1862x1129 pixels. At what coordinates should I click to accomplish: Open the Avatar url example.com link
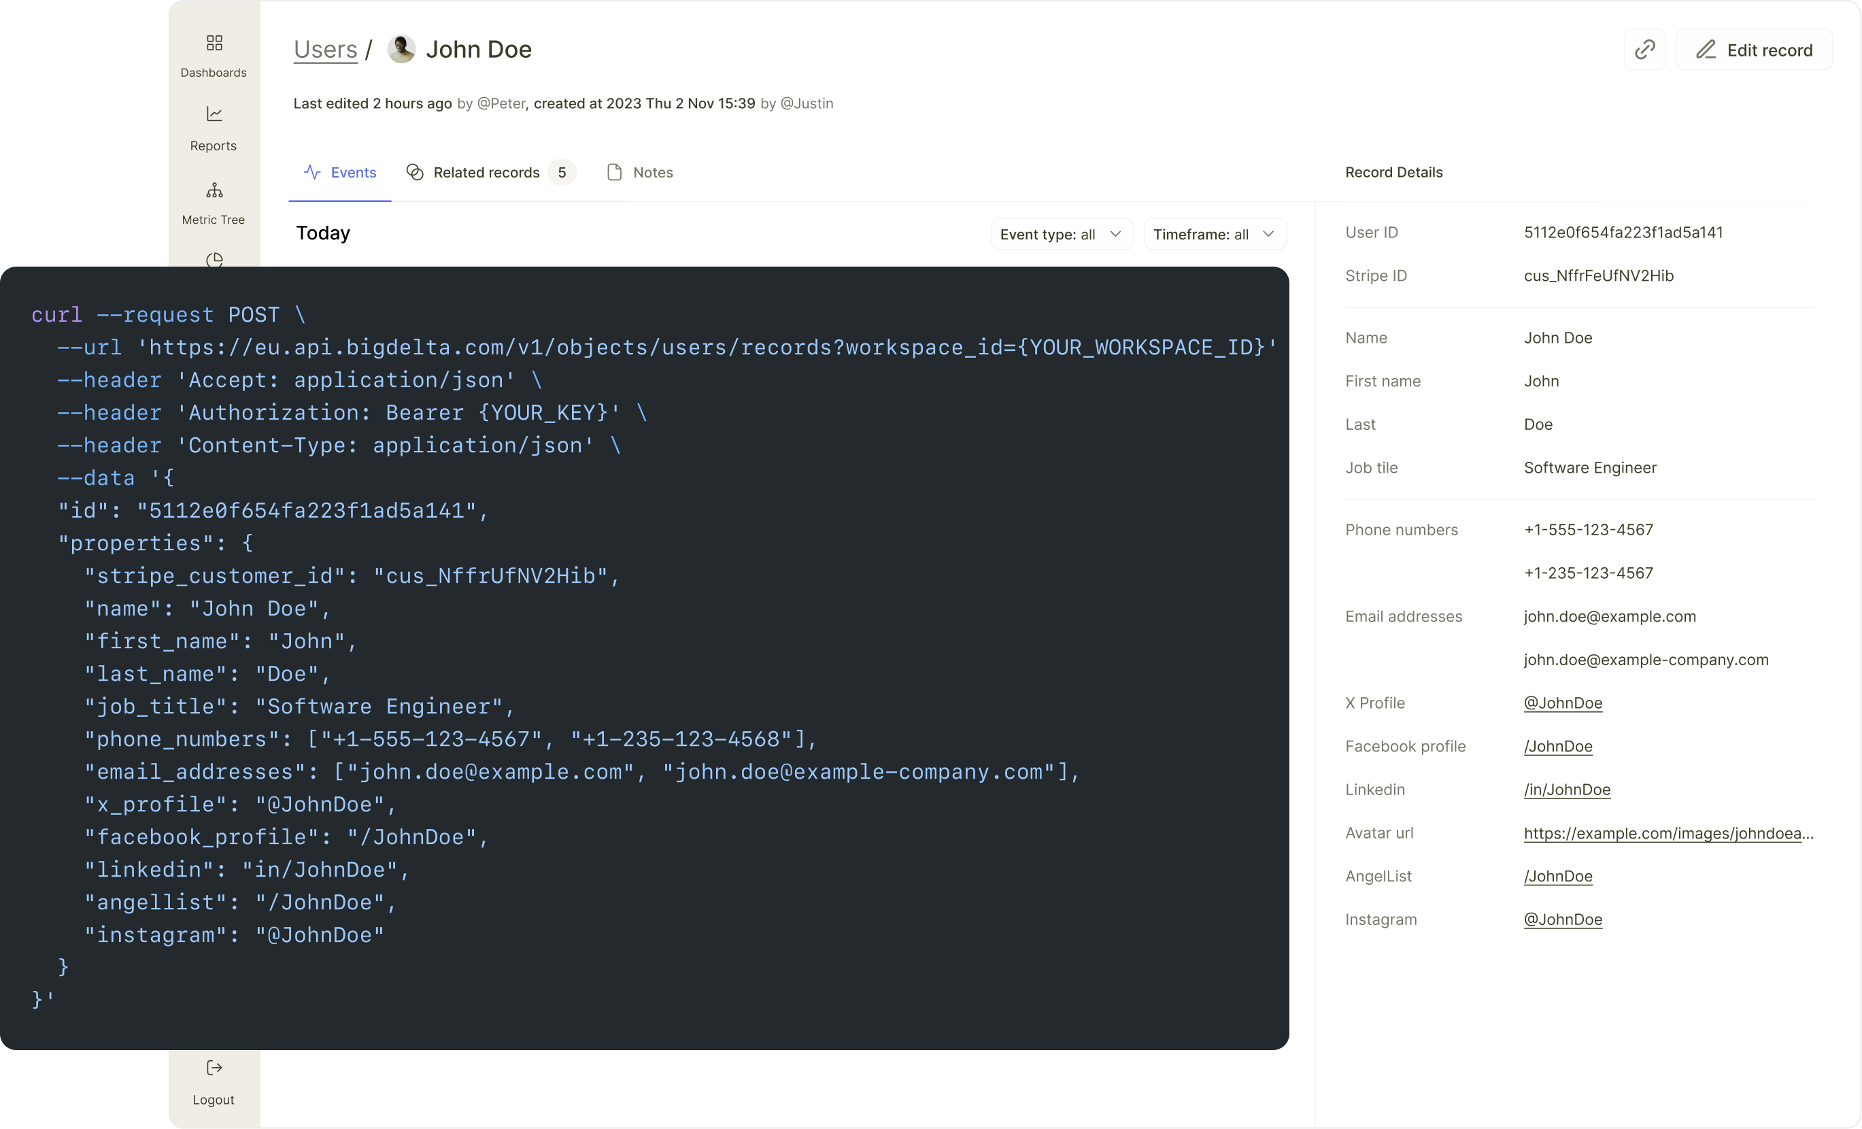(x=1667, y=832)
